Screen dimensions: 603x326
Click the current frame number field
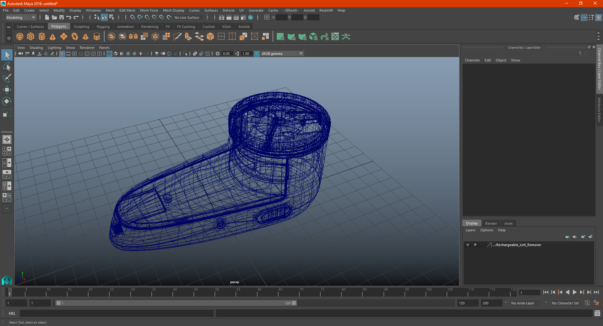tap(529, 292)
